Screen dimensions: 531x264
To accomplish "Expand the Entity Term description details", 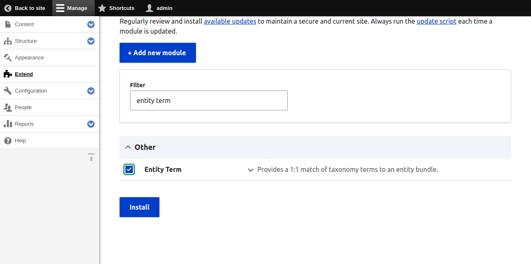I will (251, 170).
